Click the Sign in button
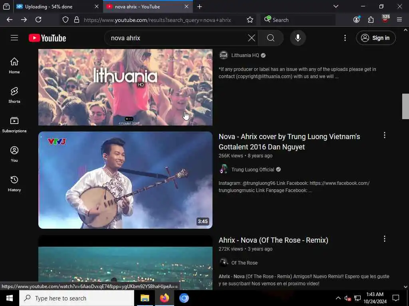This screenshot has height=306, width=409. (376, 38)
